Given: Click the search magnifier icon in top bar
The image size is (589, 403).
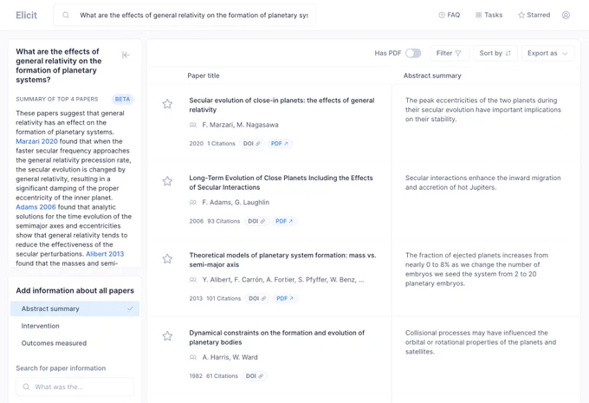Looking at the screenshot, I should coord(66,15).
